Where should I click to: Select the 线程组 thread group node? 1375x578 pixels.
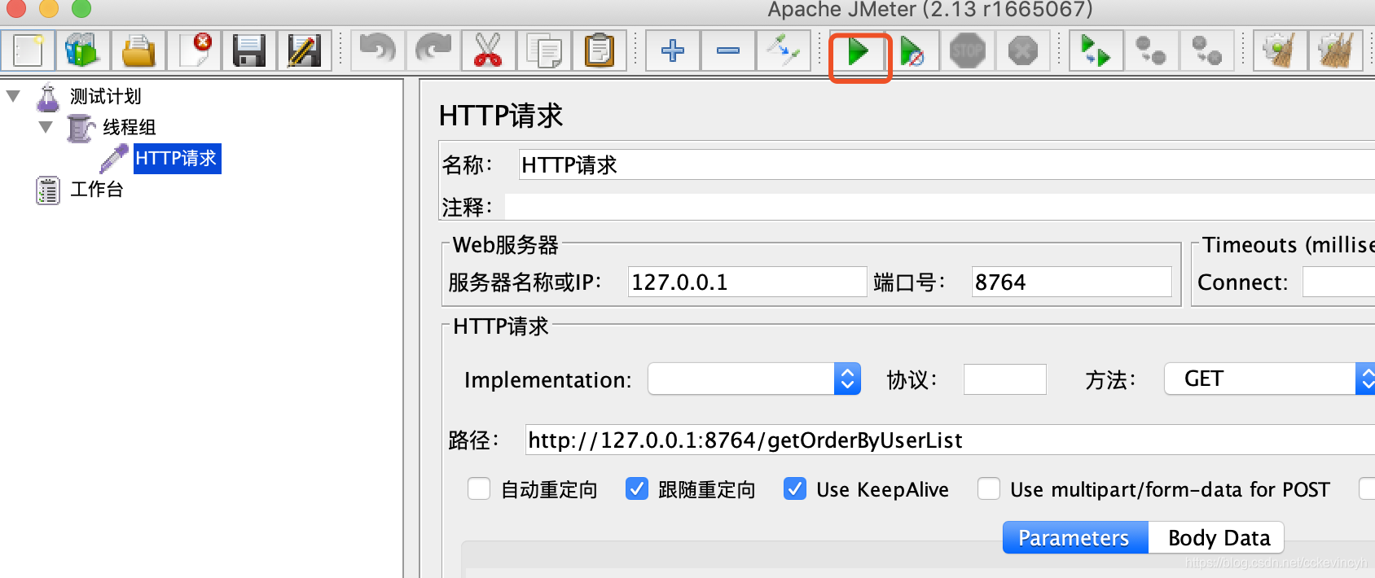(129, 127)
